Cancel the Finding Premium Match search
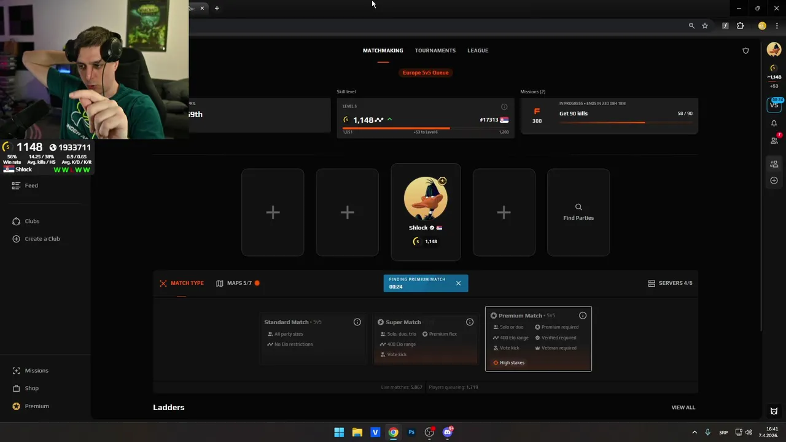Screen dimensions: 786x442 tap(458, 283)
